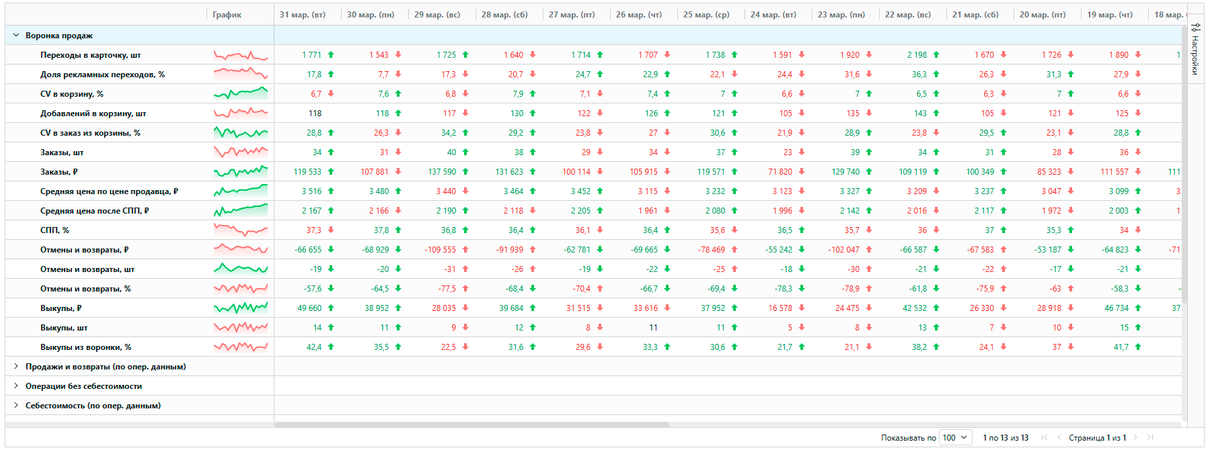Click the next page arrow icon
The width and height of the screenshot is (1210, 450).
[x=1135, y=437]
